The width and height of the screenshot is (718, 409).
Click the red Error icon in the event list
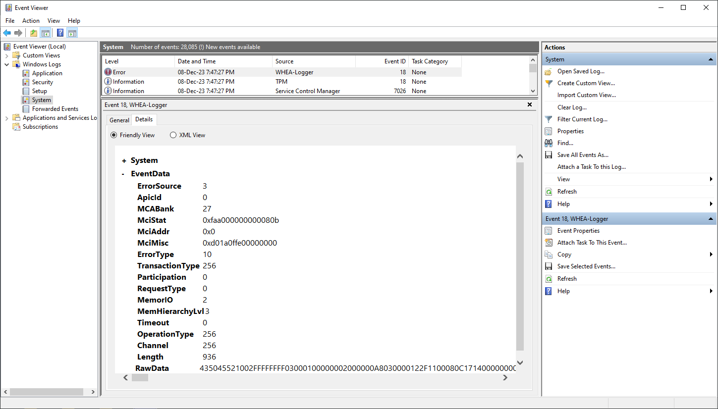pos(108,72)
